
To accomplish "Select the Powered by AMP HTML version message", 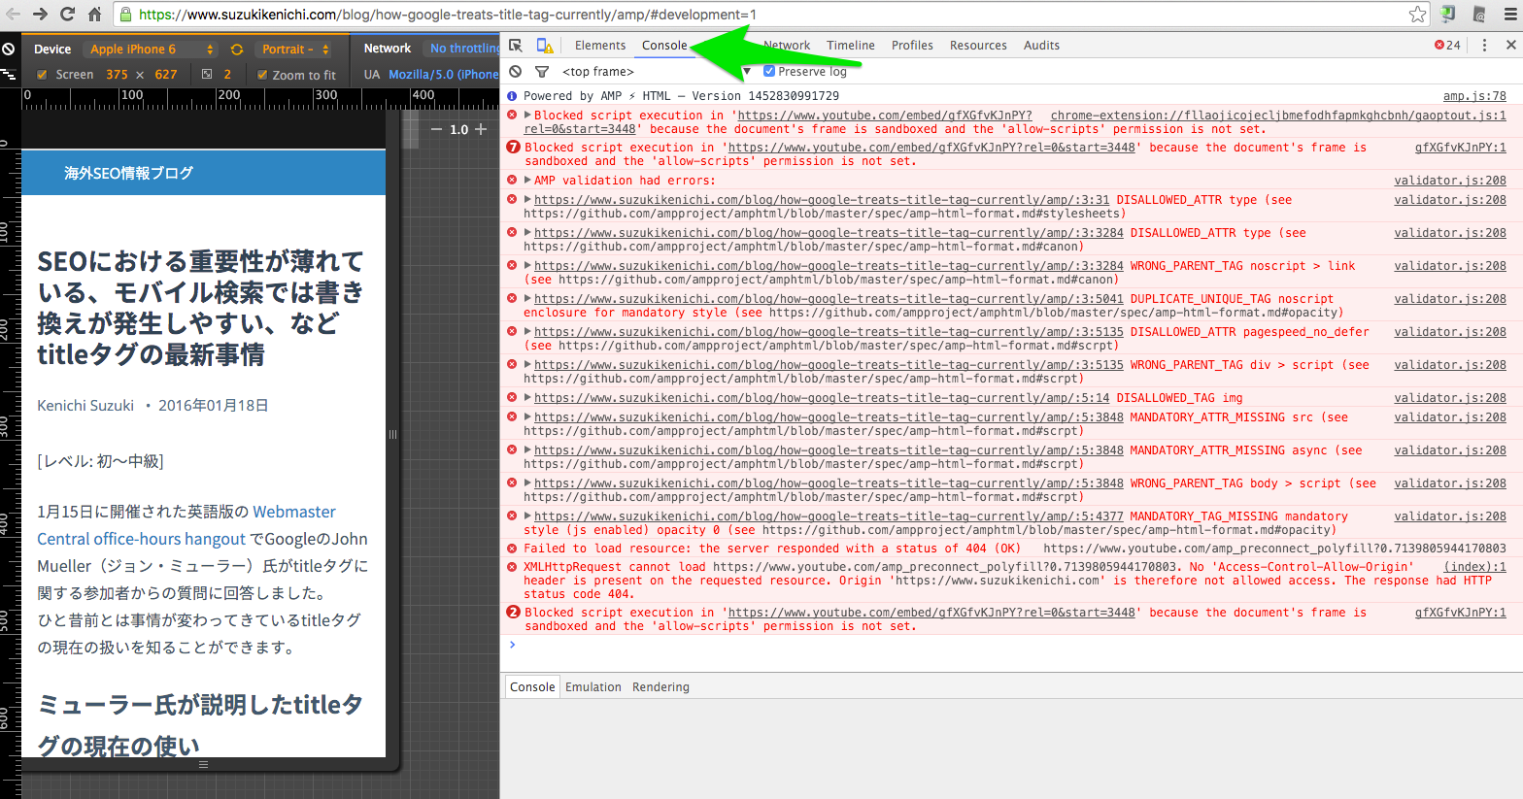I will pos(681,95).
